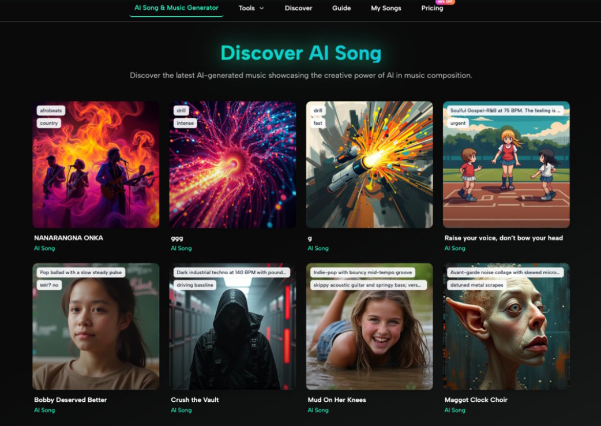Open the ggg neon burst cover

click(x=232, y=165)
